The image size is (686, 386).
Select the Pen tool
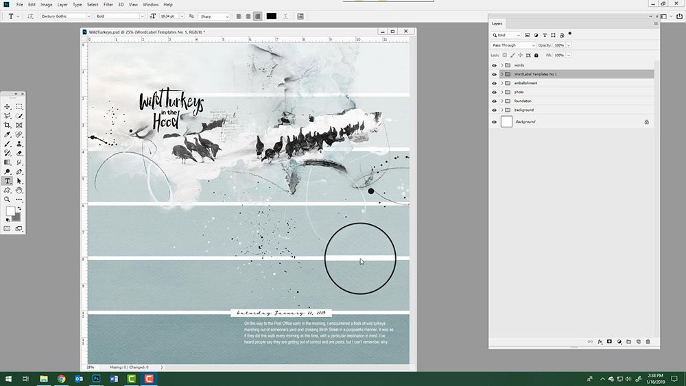click(19, 172)
